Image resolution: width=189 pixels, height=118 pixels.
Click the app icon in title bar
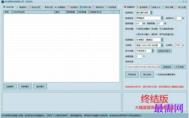pyautogui.click(x=3, y=2)
